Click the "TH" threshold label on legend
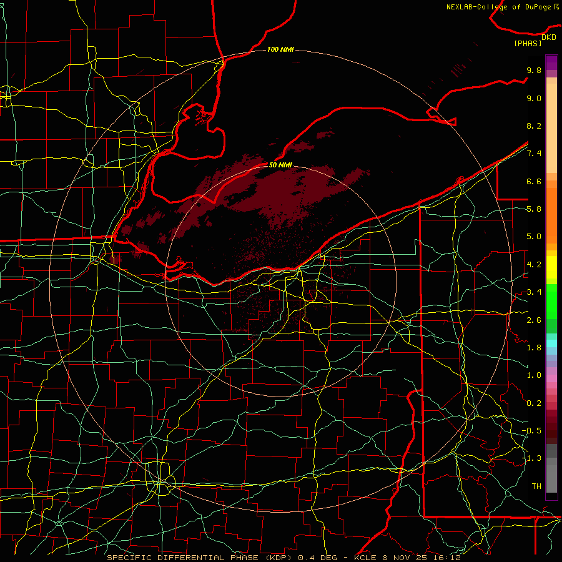The image size is (562, 562). pos(536,486)
